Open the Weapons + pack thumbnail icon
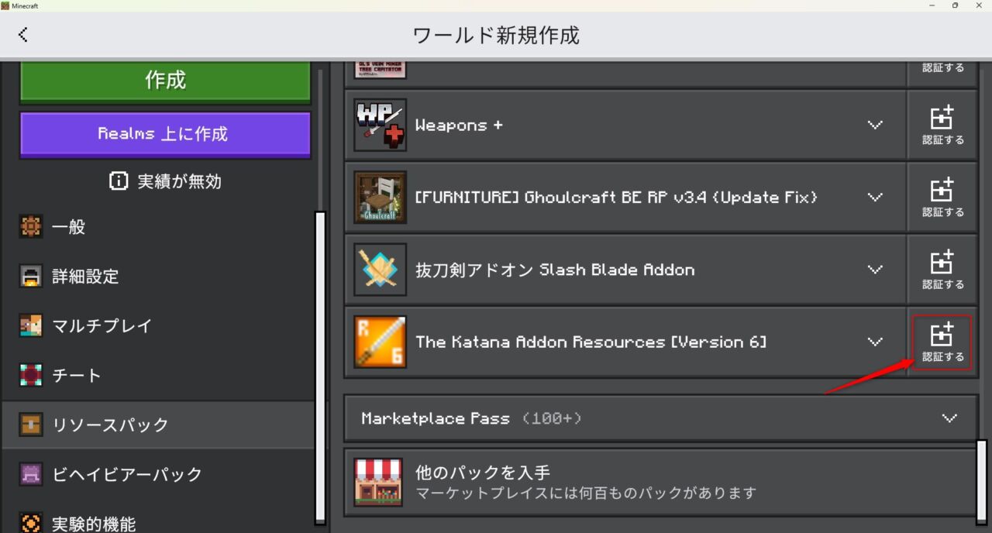 click(379, 125)
